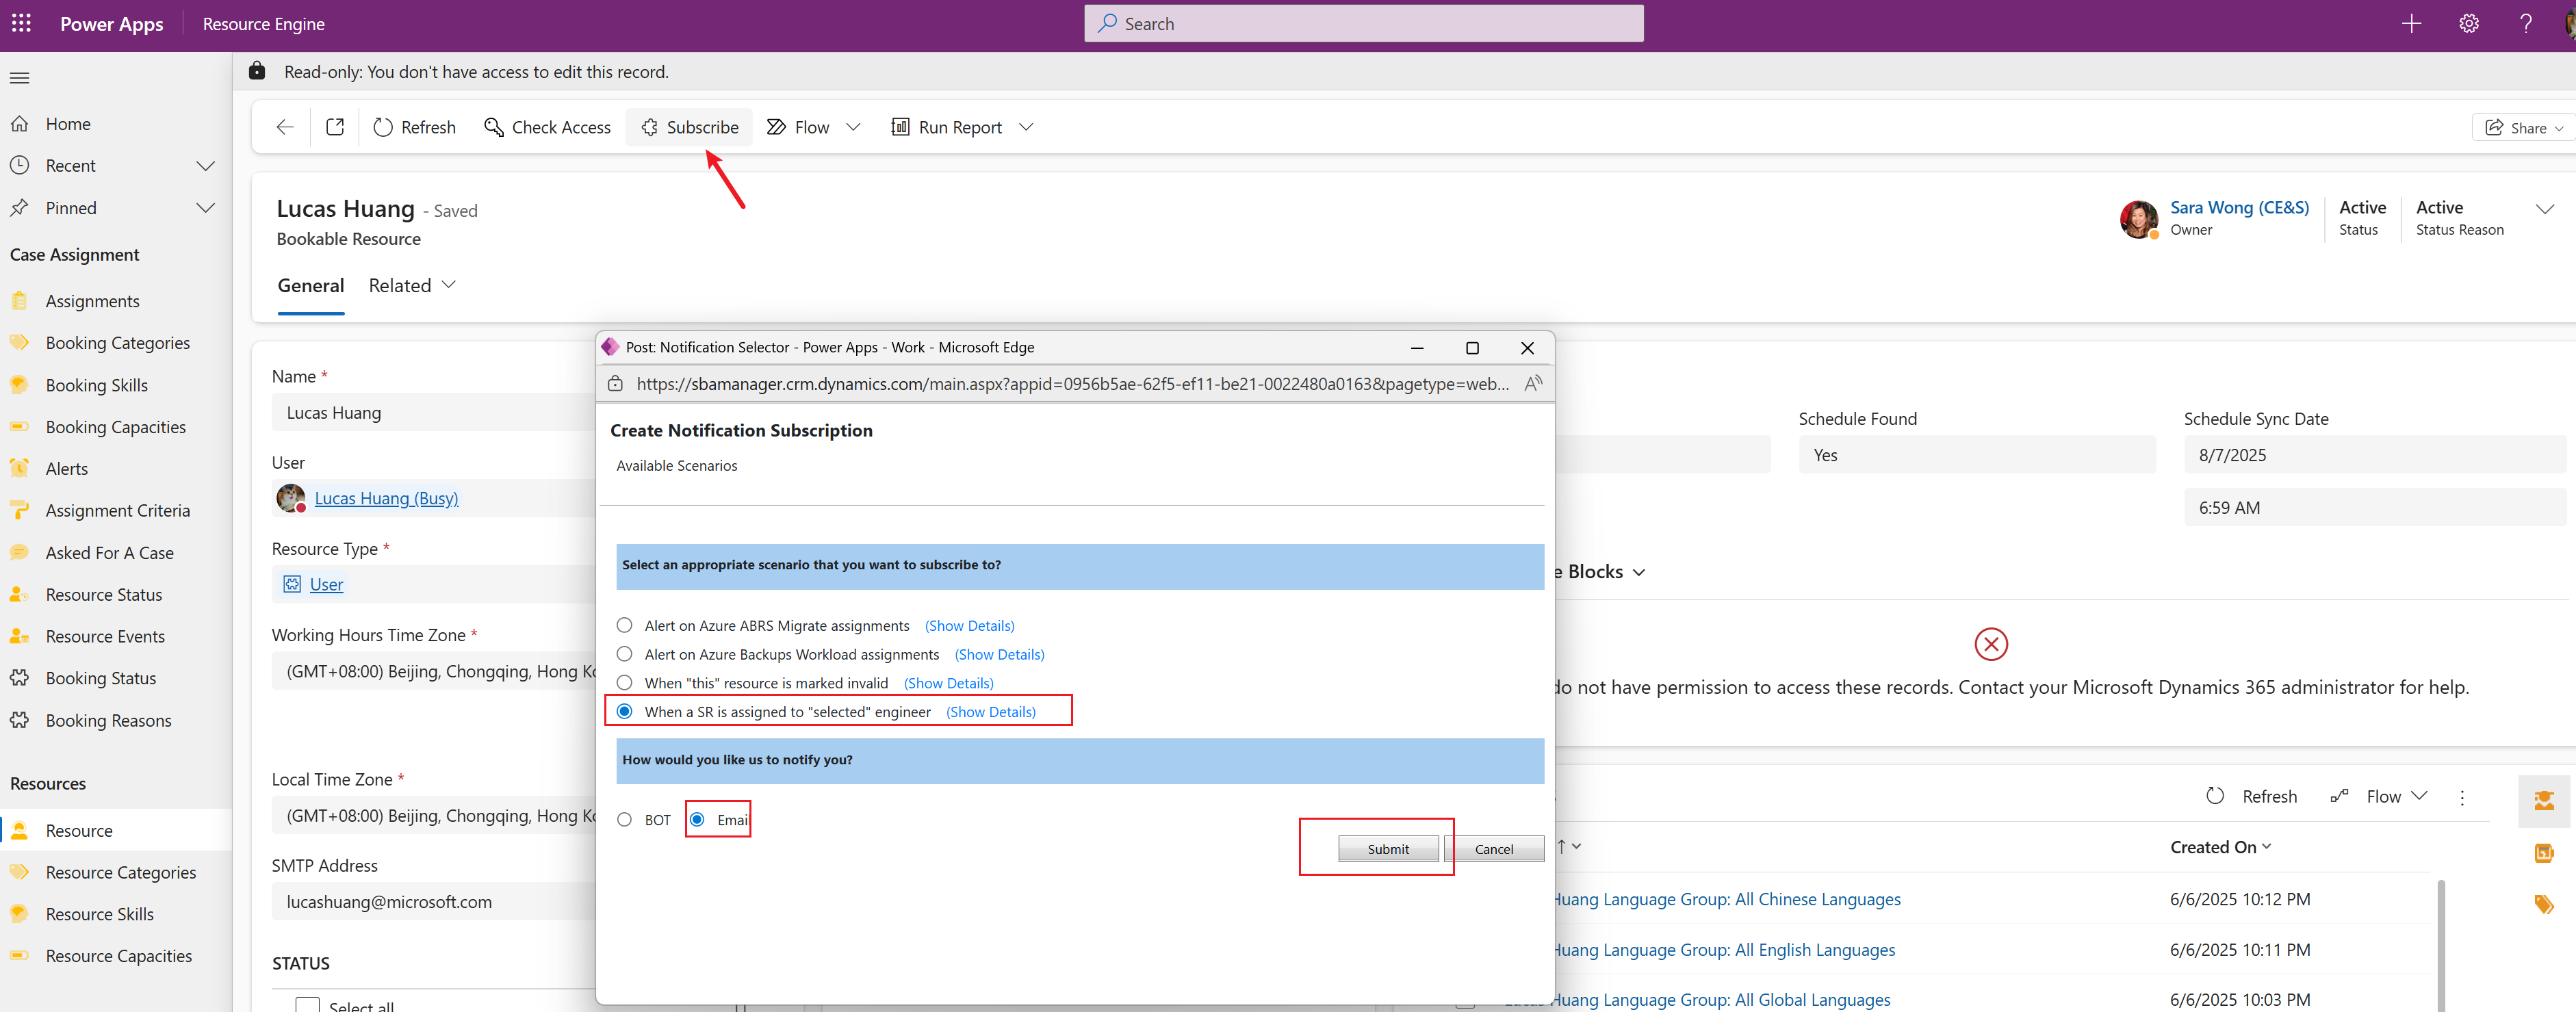This screenshot has width=2576, height=1012.
Task: Open All Chinese Languages record link
Action: coord(1727,899)
